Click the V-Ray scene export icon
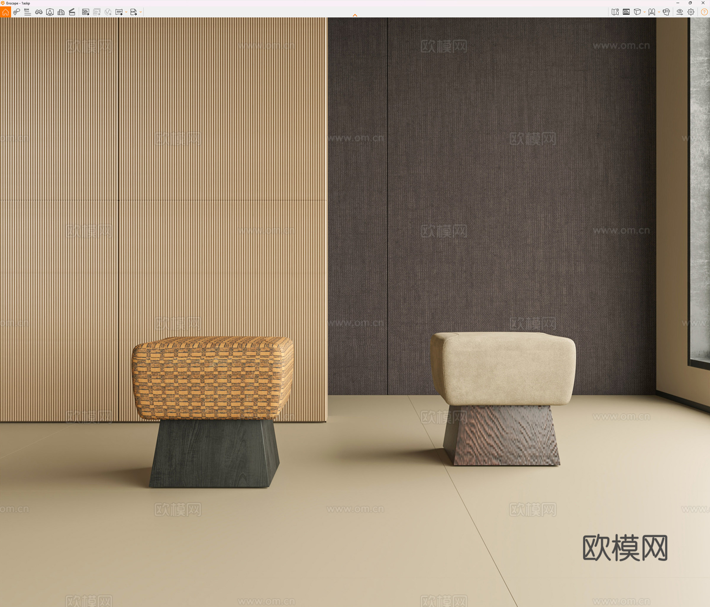 pyautogui.click(x=108, y=12)
